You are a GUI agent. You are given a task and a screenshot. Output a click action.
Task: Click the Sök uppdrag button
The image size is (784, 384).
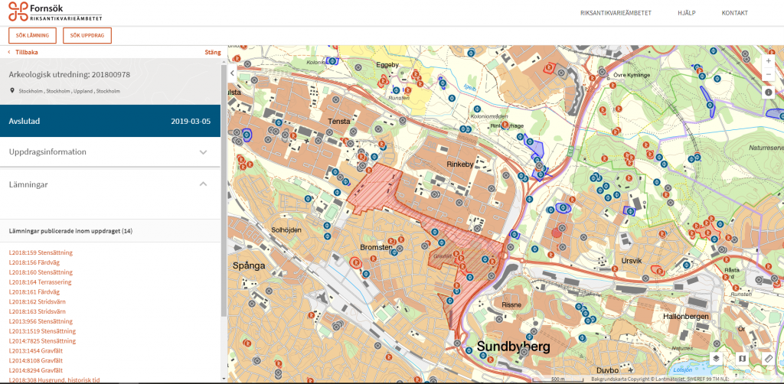point(87,36)
